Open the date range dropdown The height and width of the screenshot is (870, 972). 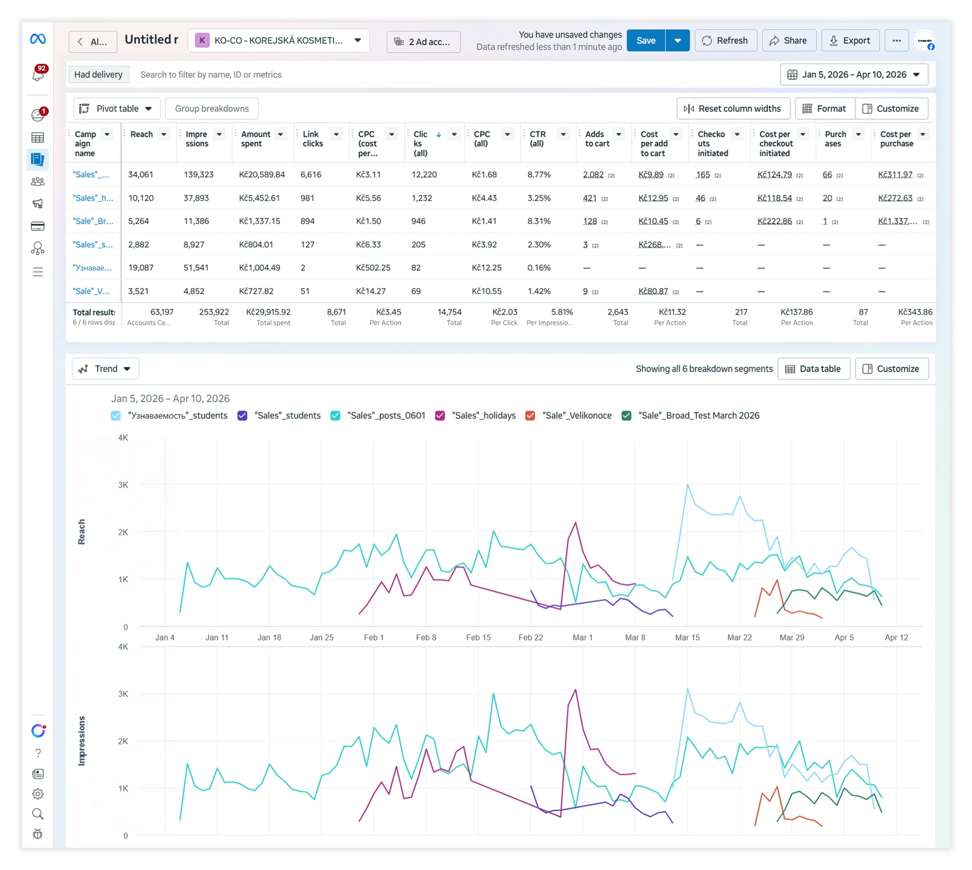(x=854, y=74)
